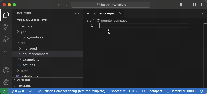Go forward with the right arrow

click(66, 5)
